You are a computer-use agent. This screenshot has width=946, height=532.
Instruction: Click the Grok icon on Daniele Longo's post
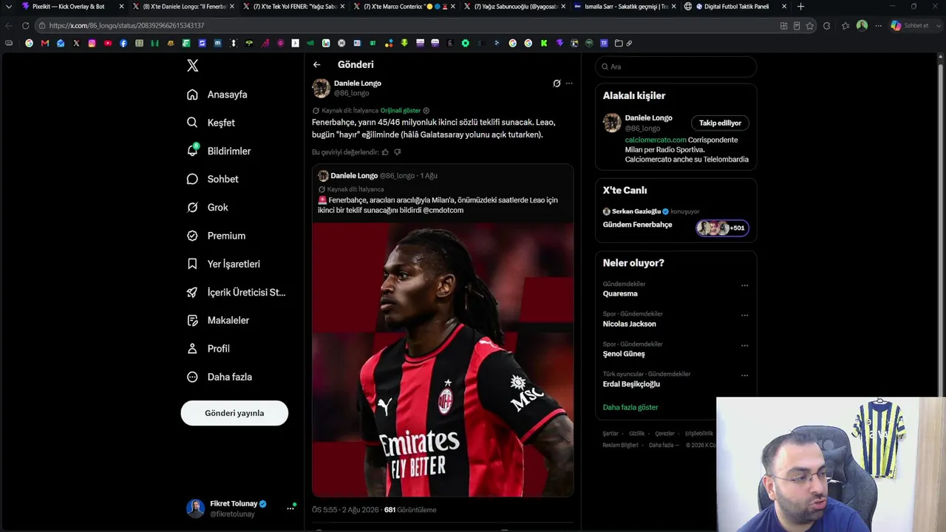click(557, 83)
